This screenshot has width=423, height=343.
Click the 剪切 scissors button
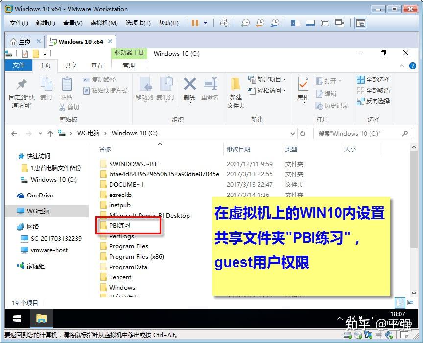pyautogui.click(x=69, y=107)
